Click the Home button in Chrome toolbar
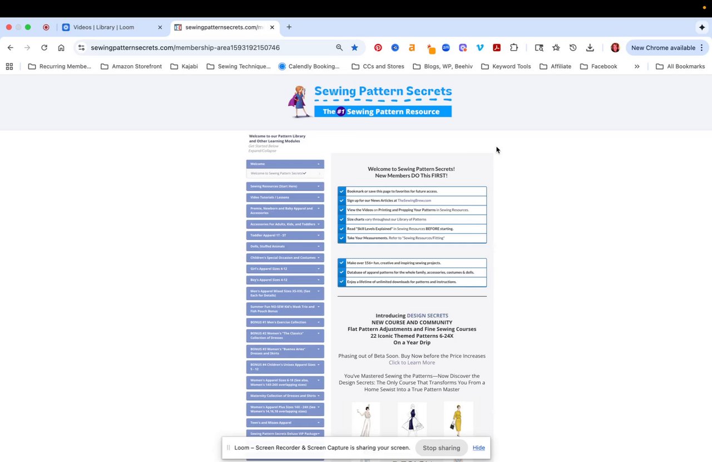 [x=61, y=48]
